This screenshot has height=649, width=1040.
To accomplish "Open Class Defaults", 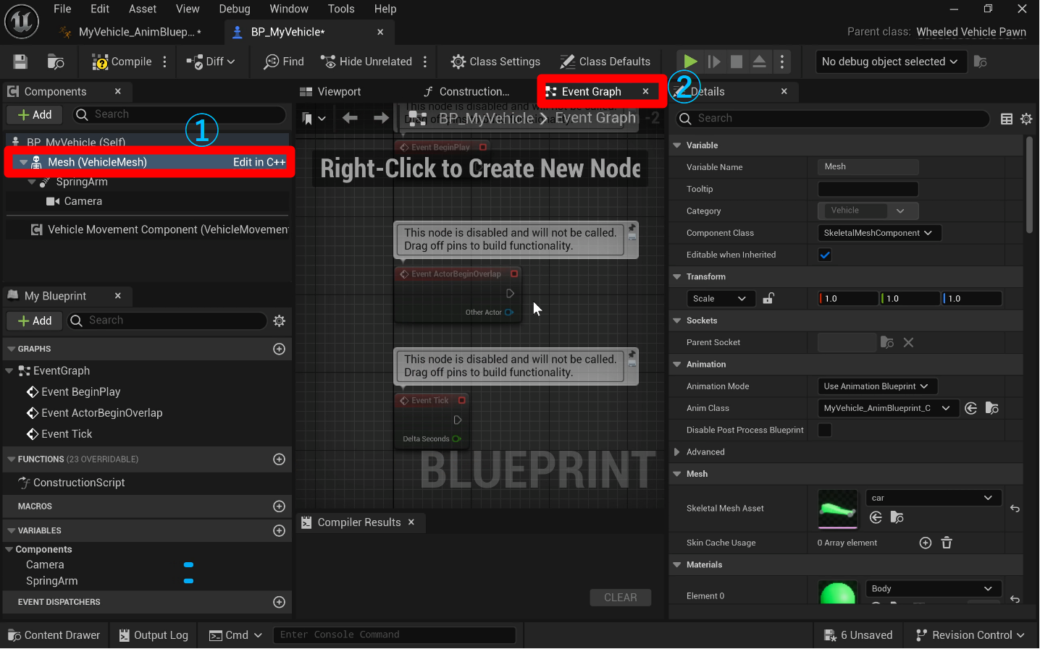I will 605,61.
